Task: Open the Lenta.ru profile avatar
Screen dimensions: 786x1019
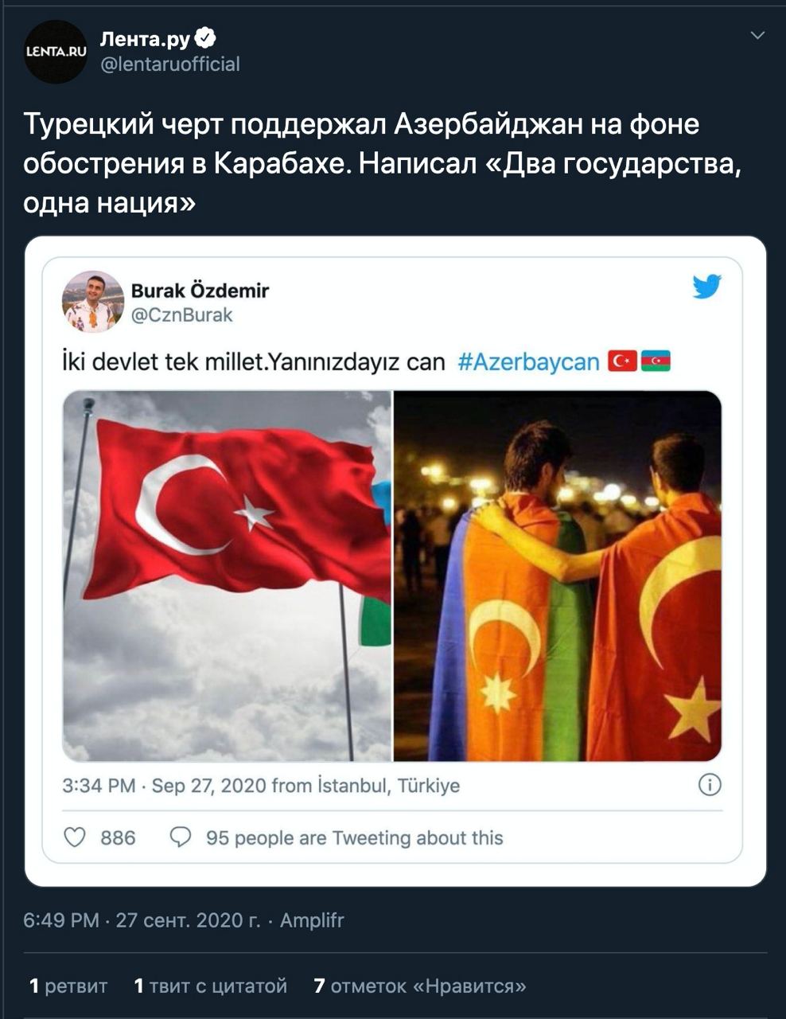Action: coord(55,52)
